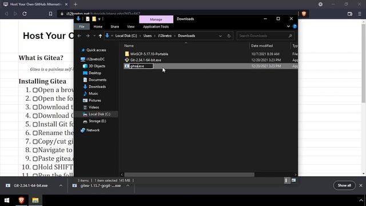Click the Users breadcrumb segment
This screenshot has width=366, height=206.
pos(148,35)
